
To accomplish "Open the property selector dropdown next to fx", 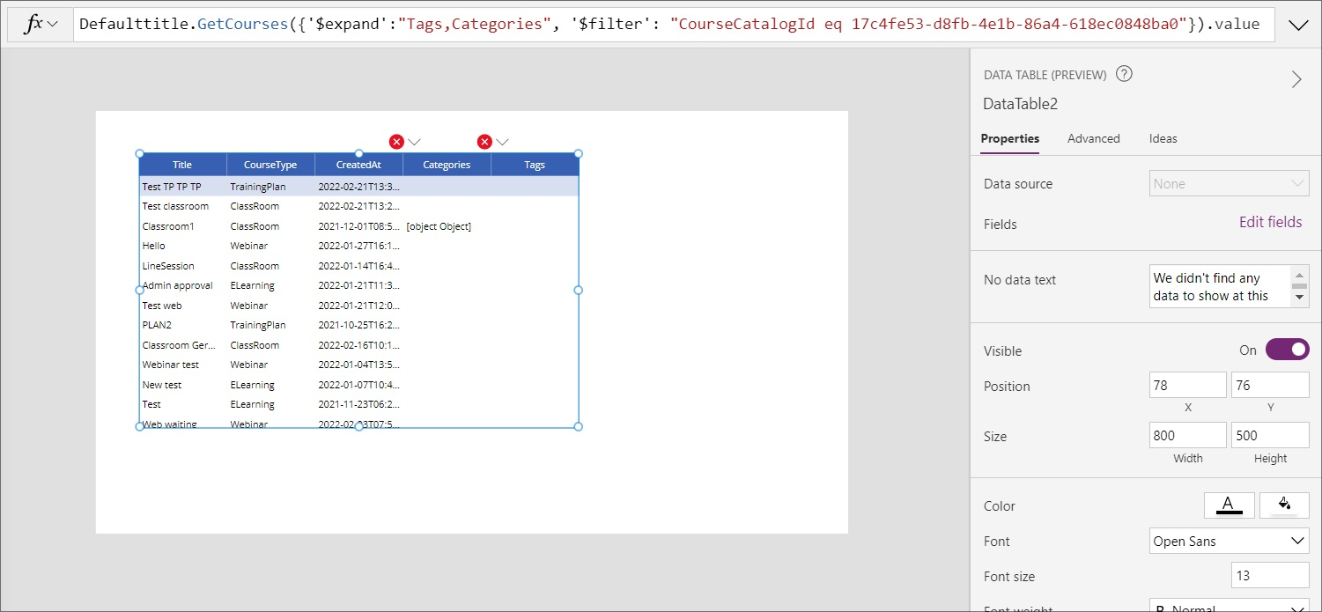I will [x=53, y=25].
